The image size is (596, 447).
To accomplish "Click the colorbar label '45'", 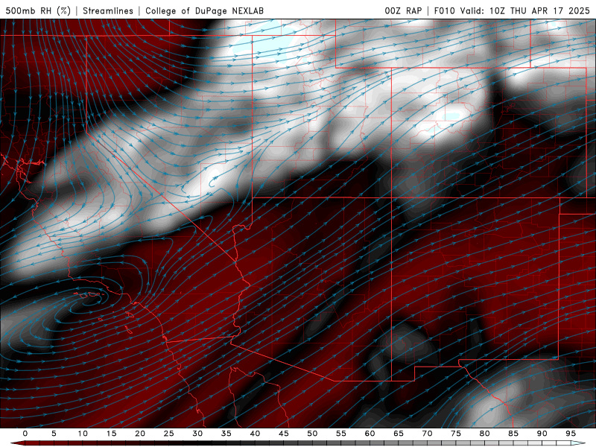I will [284, 434].
